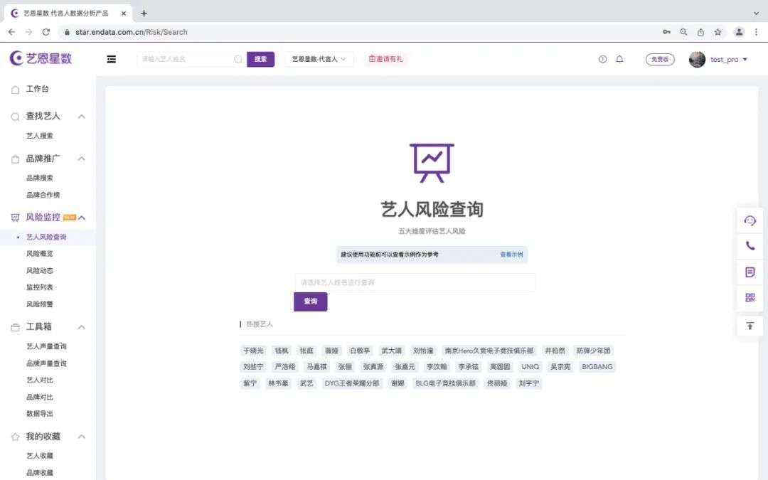Select hot artist tag BIGBANG

(x=597, y=367)
